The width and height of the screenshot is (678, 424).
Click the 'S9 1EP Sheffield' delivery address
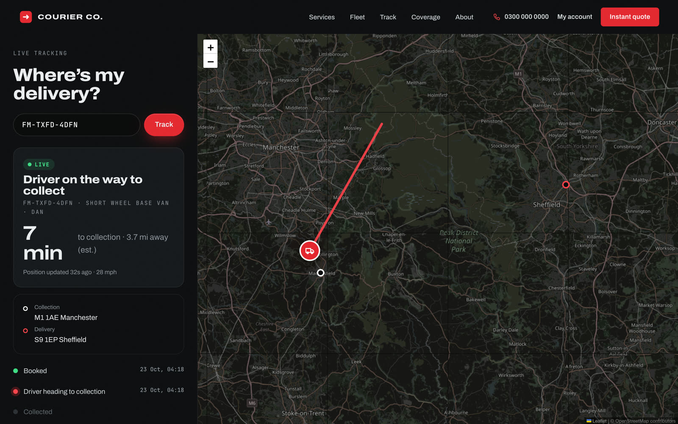(x=60, y=340)
